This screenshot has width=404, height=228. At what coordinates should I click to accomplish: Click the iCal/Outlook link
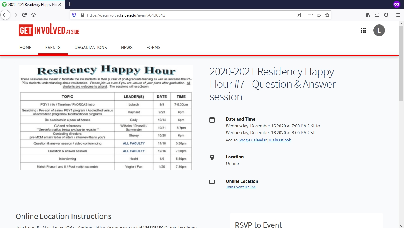[280, 140]
